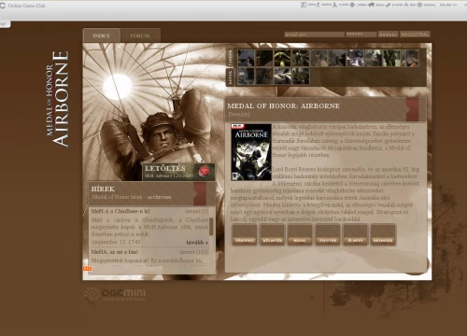Select the vertical KÉPEK tab
Screen dimensions: 467x336
230,77
